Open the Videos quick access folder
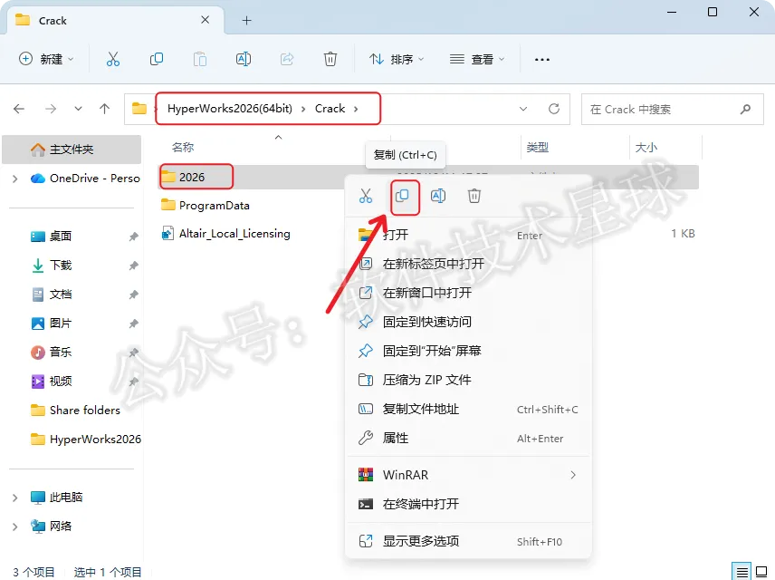Screen dimensions: 775x580 coord(61,381)
